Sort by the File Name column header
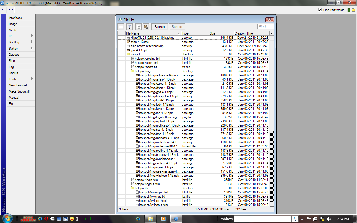 pyautogui.click(x=153, y=33)
